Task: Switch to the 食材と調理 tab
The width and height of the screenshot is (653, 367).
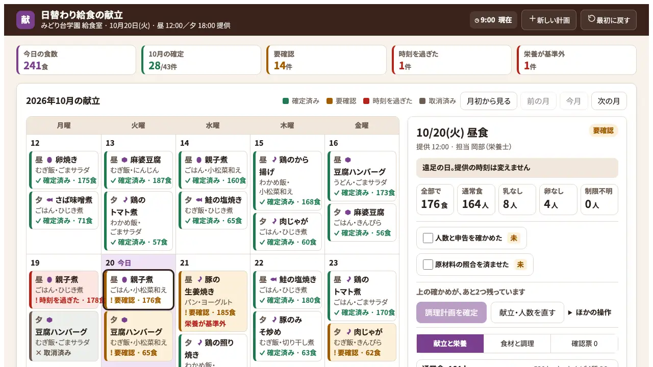Action: click(517, 344)
